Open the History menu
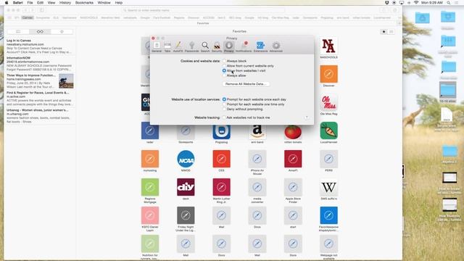 65,3
